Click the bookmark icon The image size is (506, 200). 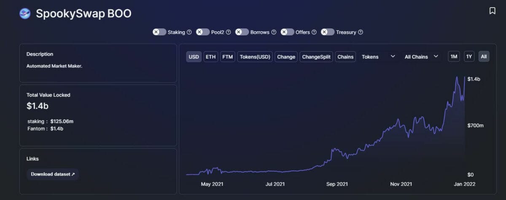(x=492, y=11)
